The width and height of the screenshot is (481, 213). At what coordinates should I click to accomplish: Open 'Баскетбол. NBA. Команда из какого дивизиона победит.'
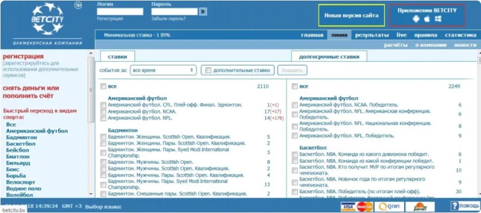[x=364, y=154]
